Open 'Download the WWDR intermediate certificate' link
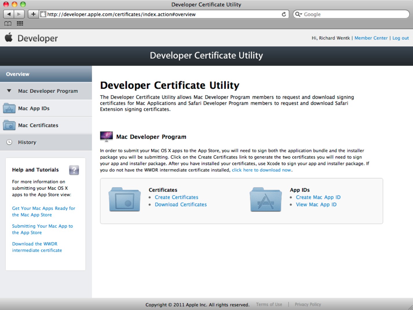Image resolution: width=413 pixels, height=310 pixels. click(x=37, y=247)
